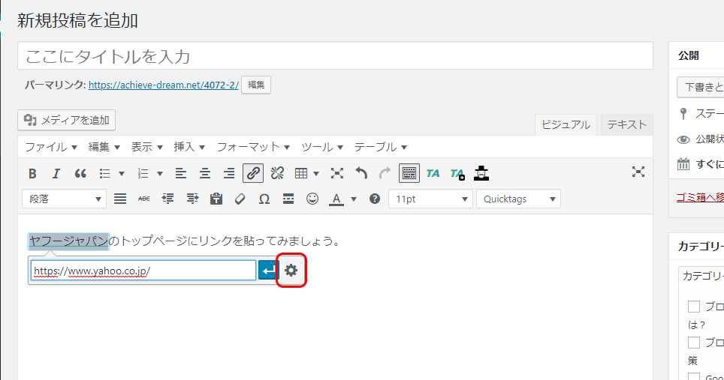Open the Quicktags dropdown

point(518,199)
